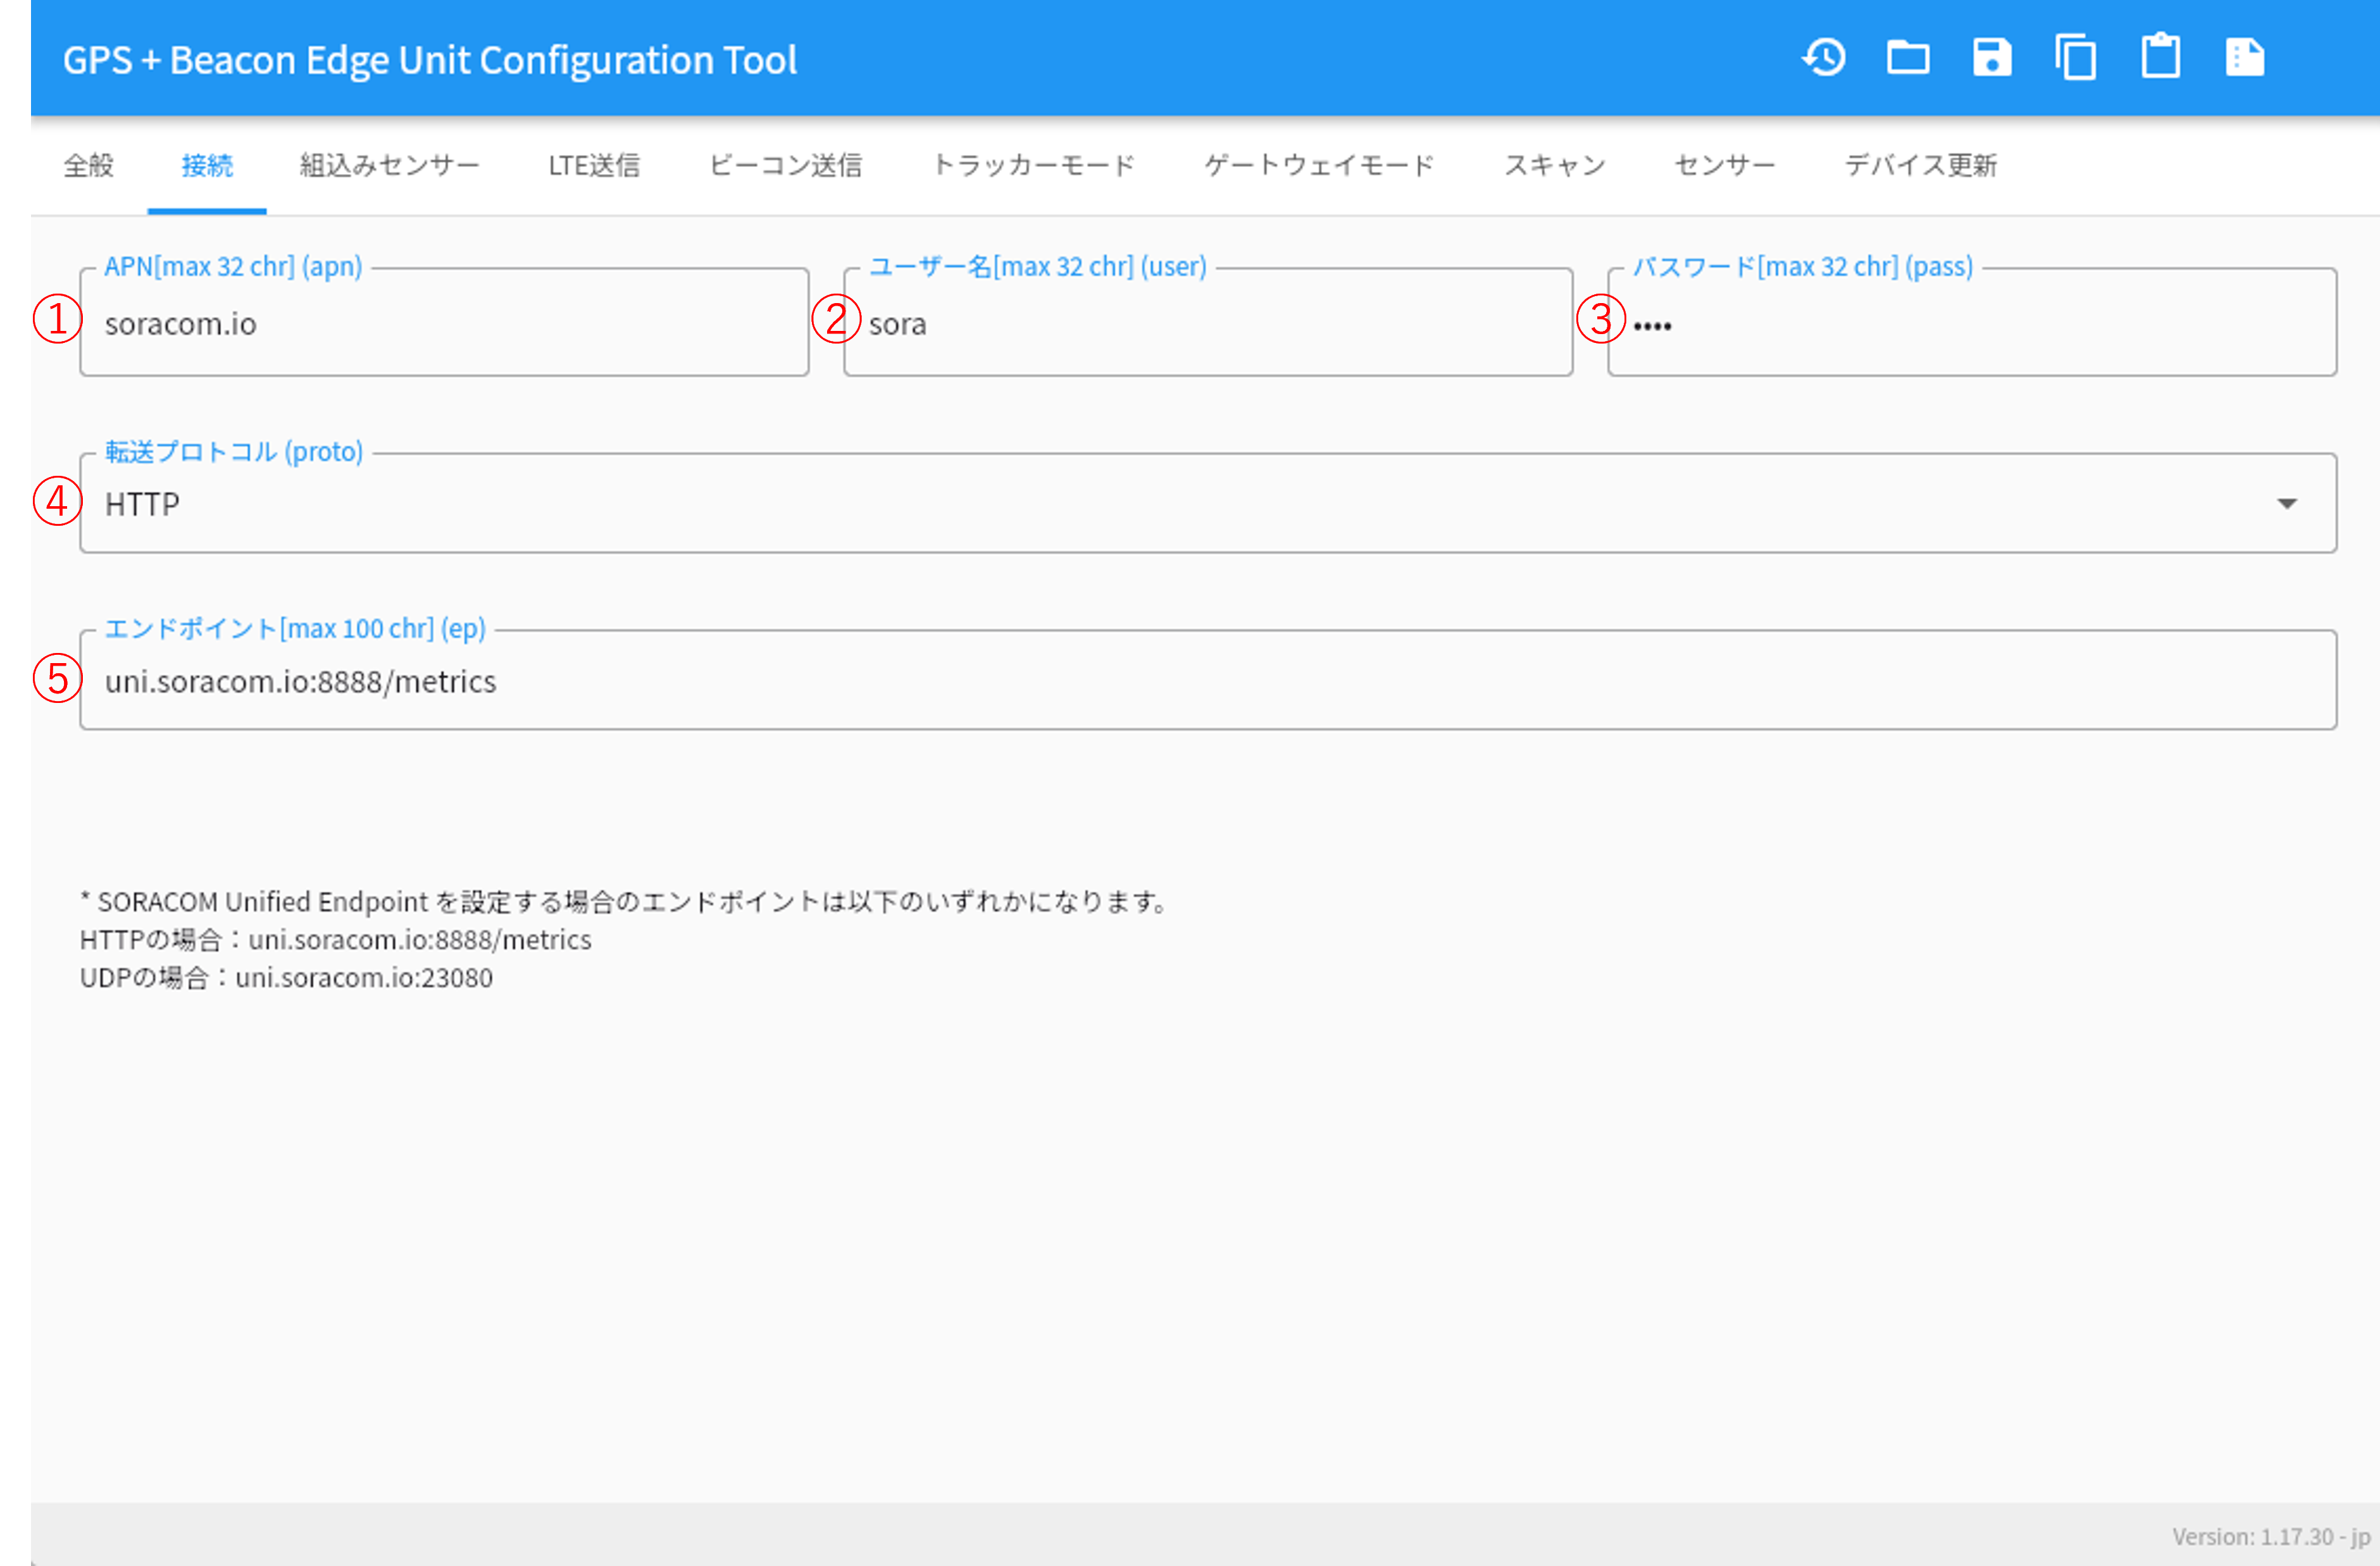This screenshot has height=1566, width=2380.
Task: Click the HTTPの場合 endpoint note text
Action: (336, 940)
